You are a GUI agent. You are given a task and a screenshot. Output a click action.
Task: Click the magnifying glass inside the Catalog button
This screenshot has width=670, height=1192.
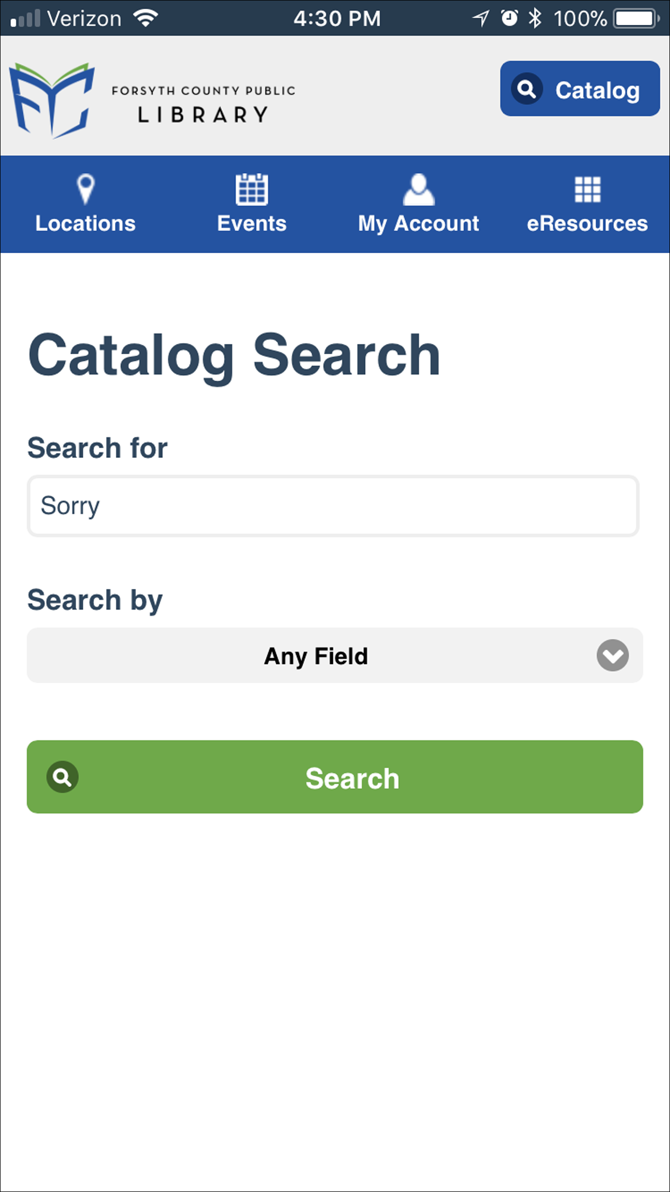(527, 90)
